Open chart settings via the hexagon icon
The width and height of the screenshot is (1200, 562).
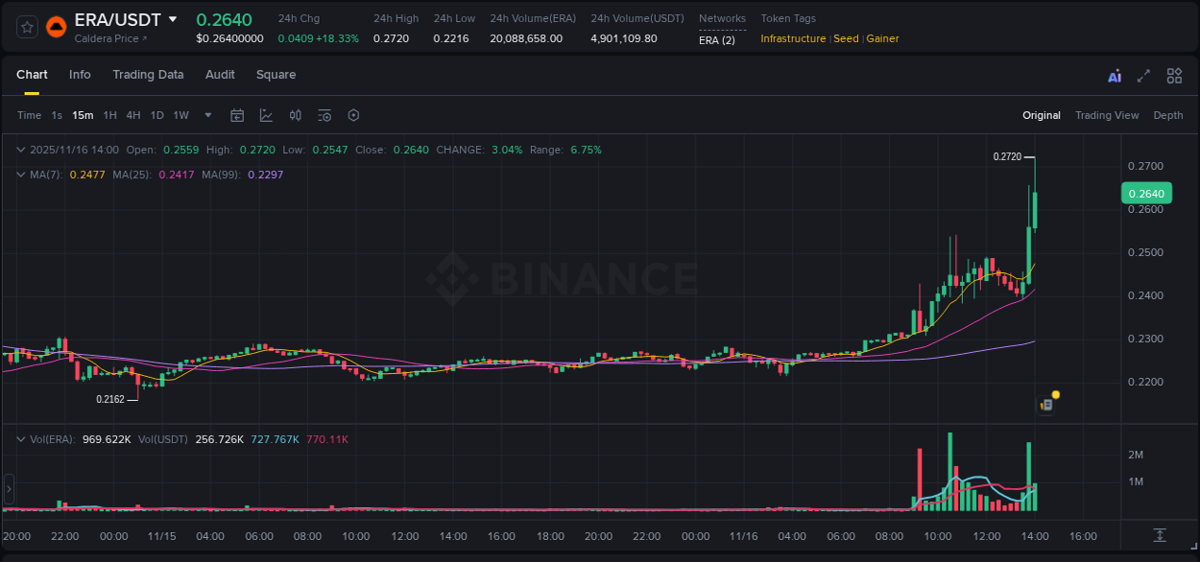pyautogui.click(x=353, y=115)
